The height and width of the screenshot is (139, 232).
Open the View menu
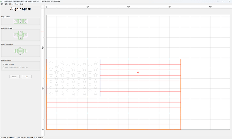(17, 4)
